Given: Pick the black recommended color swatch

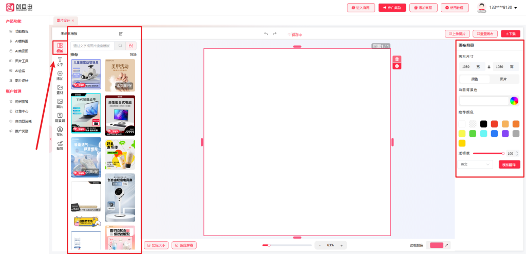Looking at the screenshot, I should (x=483, y=123).
